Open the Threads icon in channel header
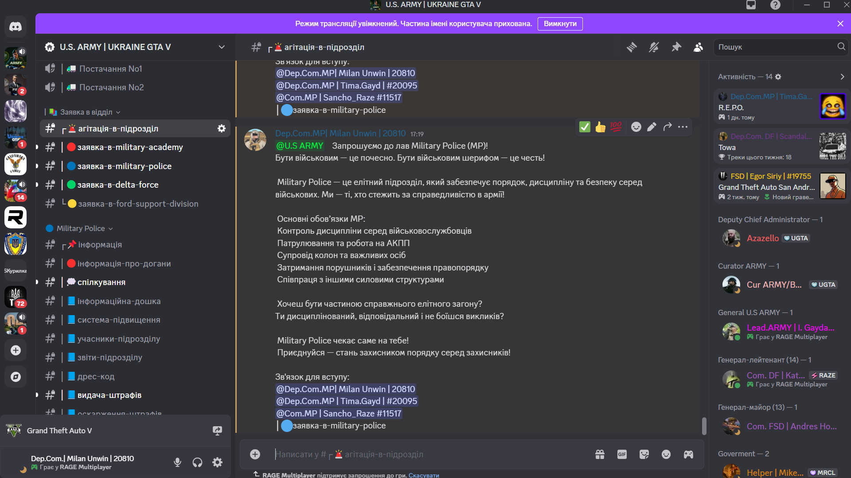 [x=632, y=47]
